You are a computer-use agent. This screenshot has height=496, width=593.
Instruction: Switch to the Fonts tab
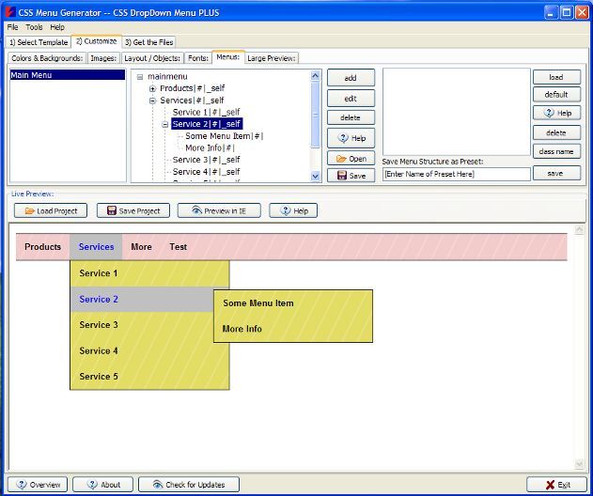(197, 58)
